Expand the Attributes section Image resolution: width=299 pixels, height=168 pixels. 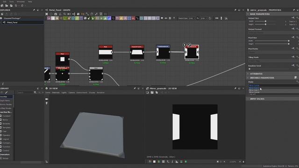pyautogui.click(x=248, y=74)
